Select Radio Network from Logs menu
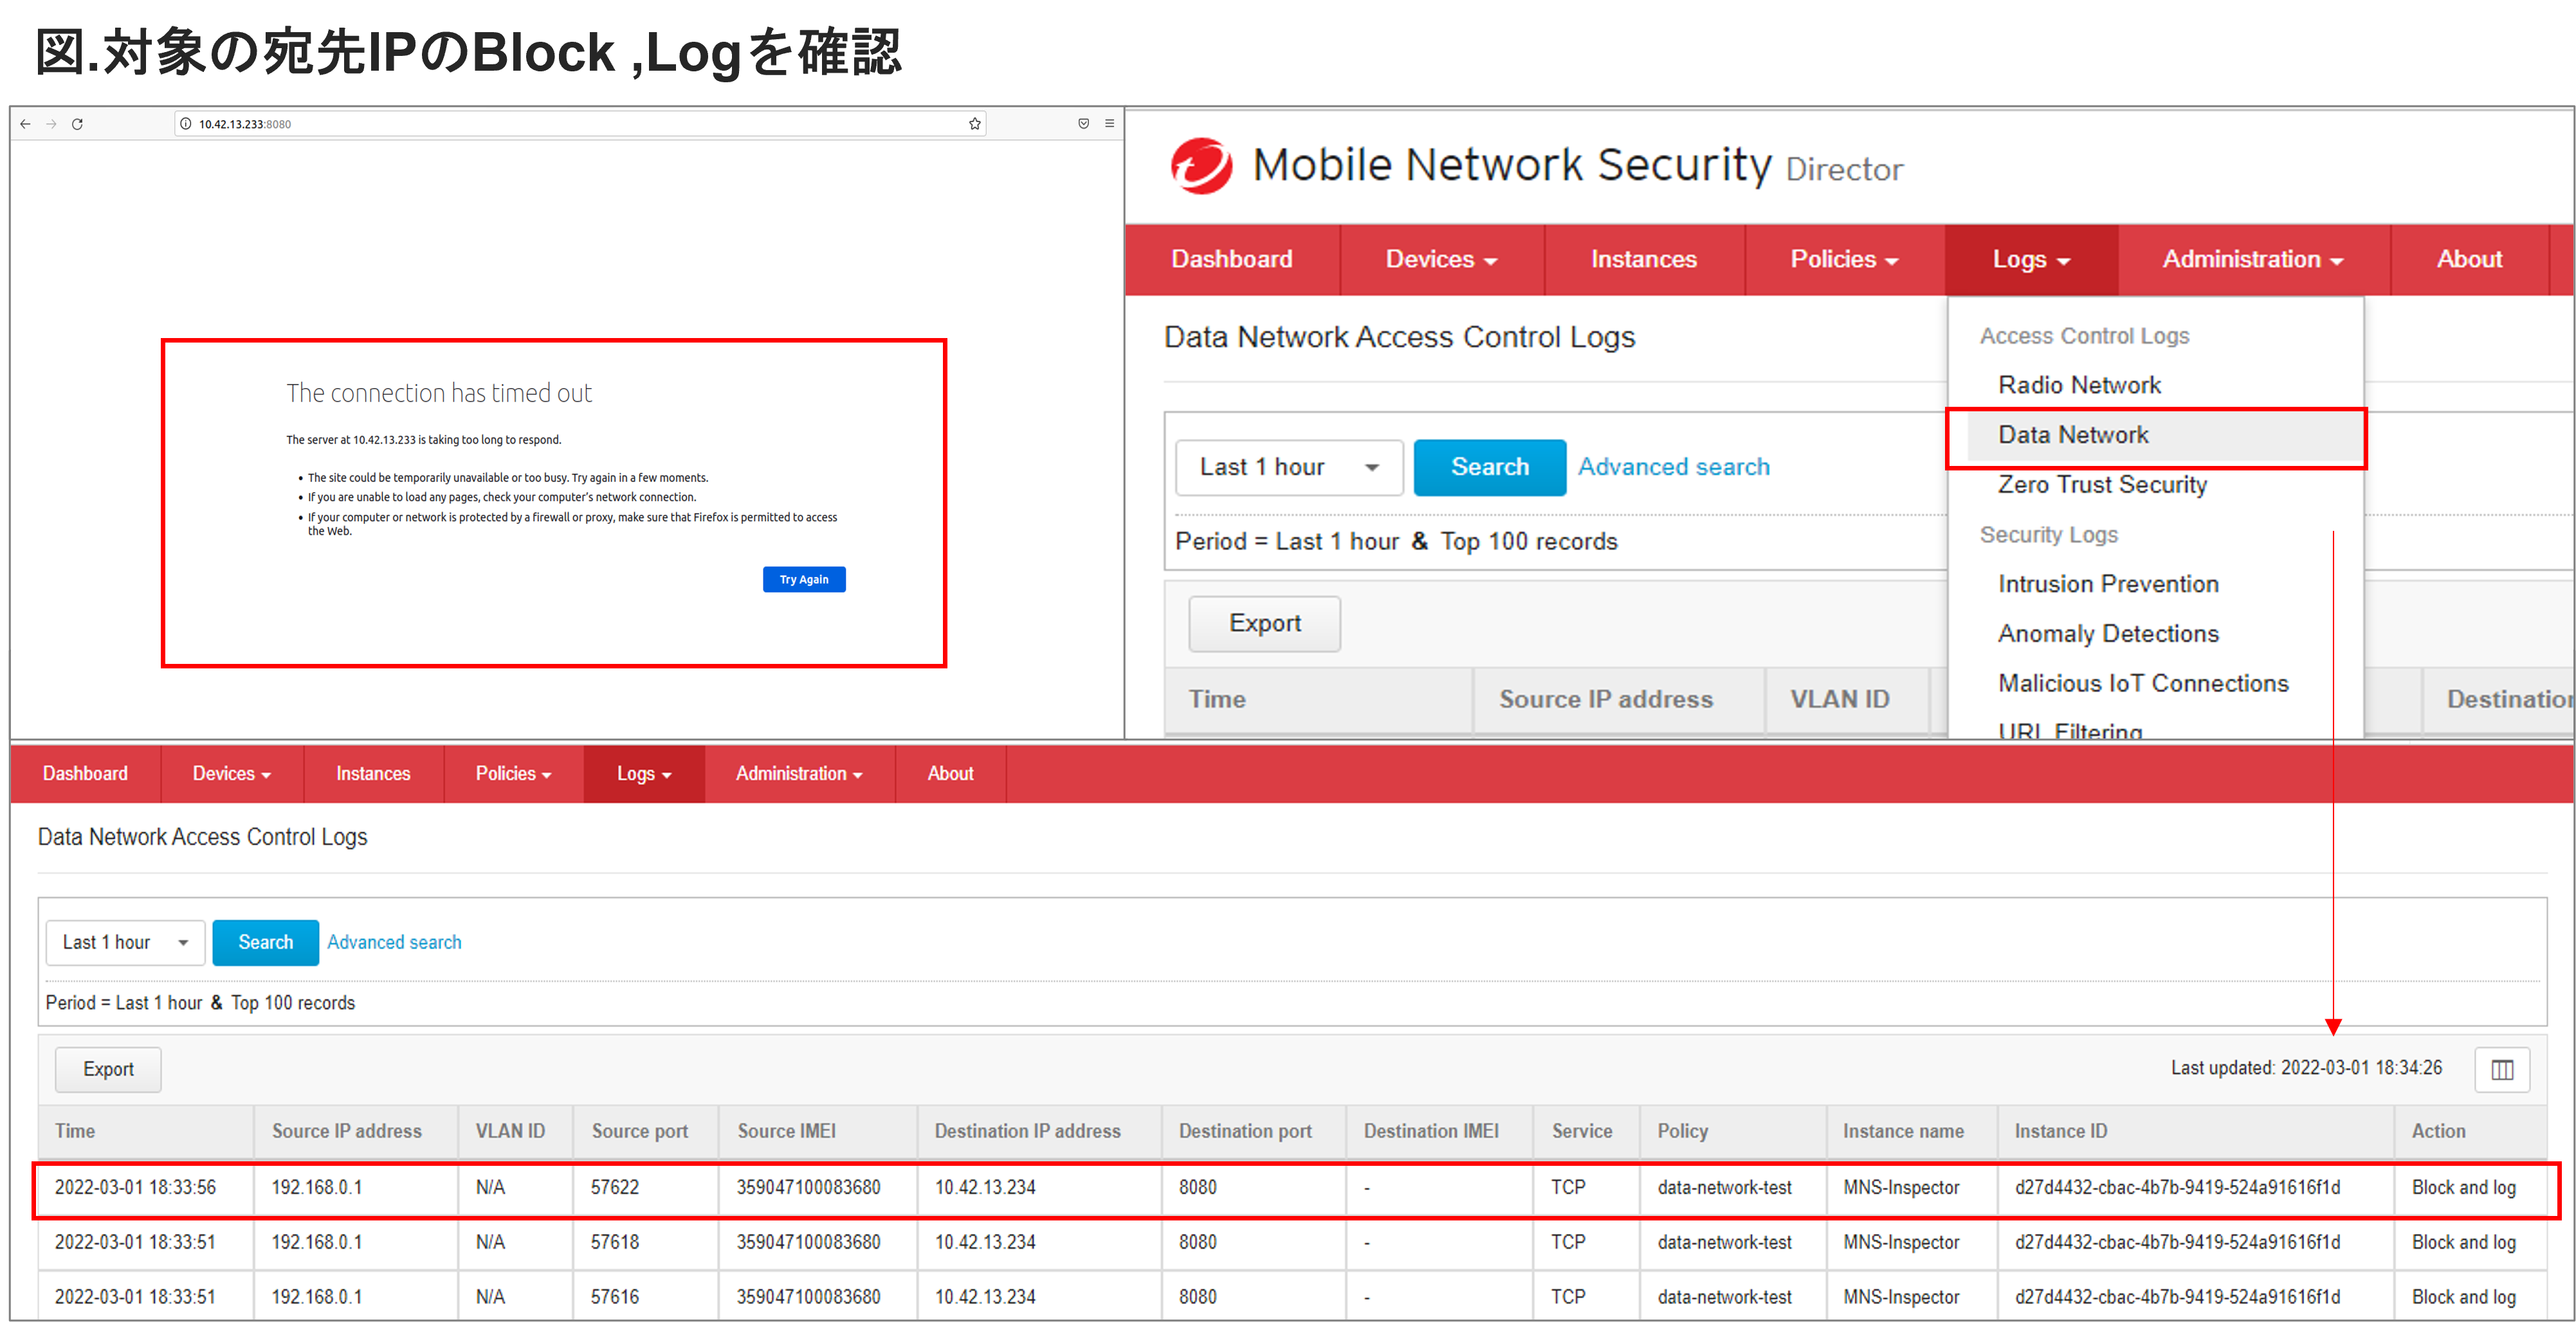This screenshot has height=1322, width=2576. 2079,385
